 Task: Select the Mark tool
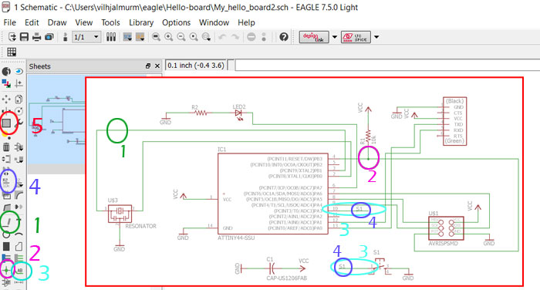click(x=19, y=83)
